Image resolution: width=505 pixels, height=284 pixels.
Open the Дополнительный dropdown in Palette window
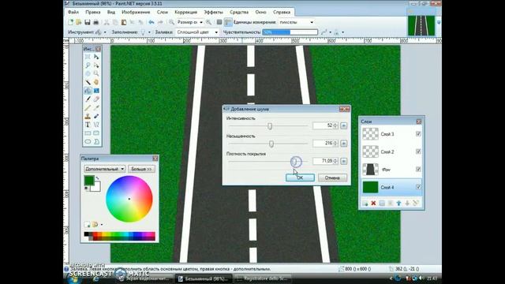click(x=105, y=169)
